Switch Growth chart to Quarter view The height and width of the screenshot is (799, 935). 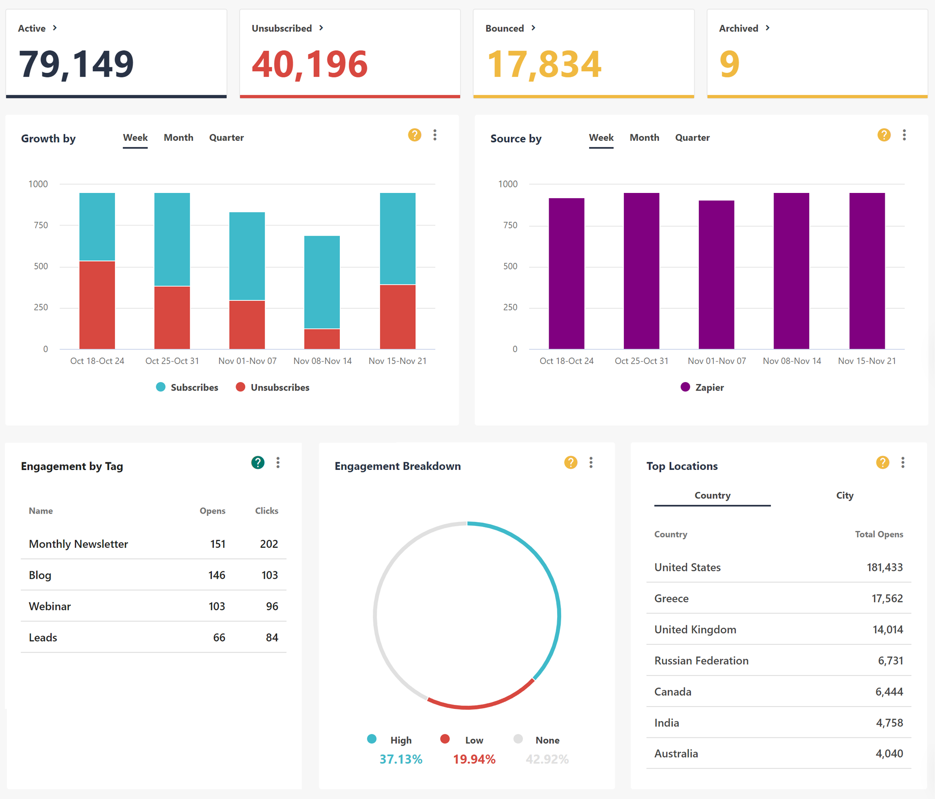tap(226, 138)
